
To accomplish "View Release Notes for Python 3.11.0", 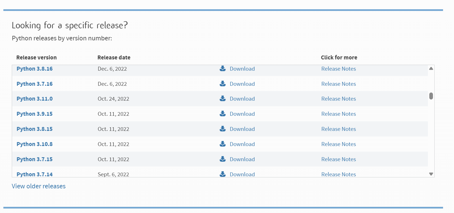I will click(339, 99).
